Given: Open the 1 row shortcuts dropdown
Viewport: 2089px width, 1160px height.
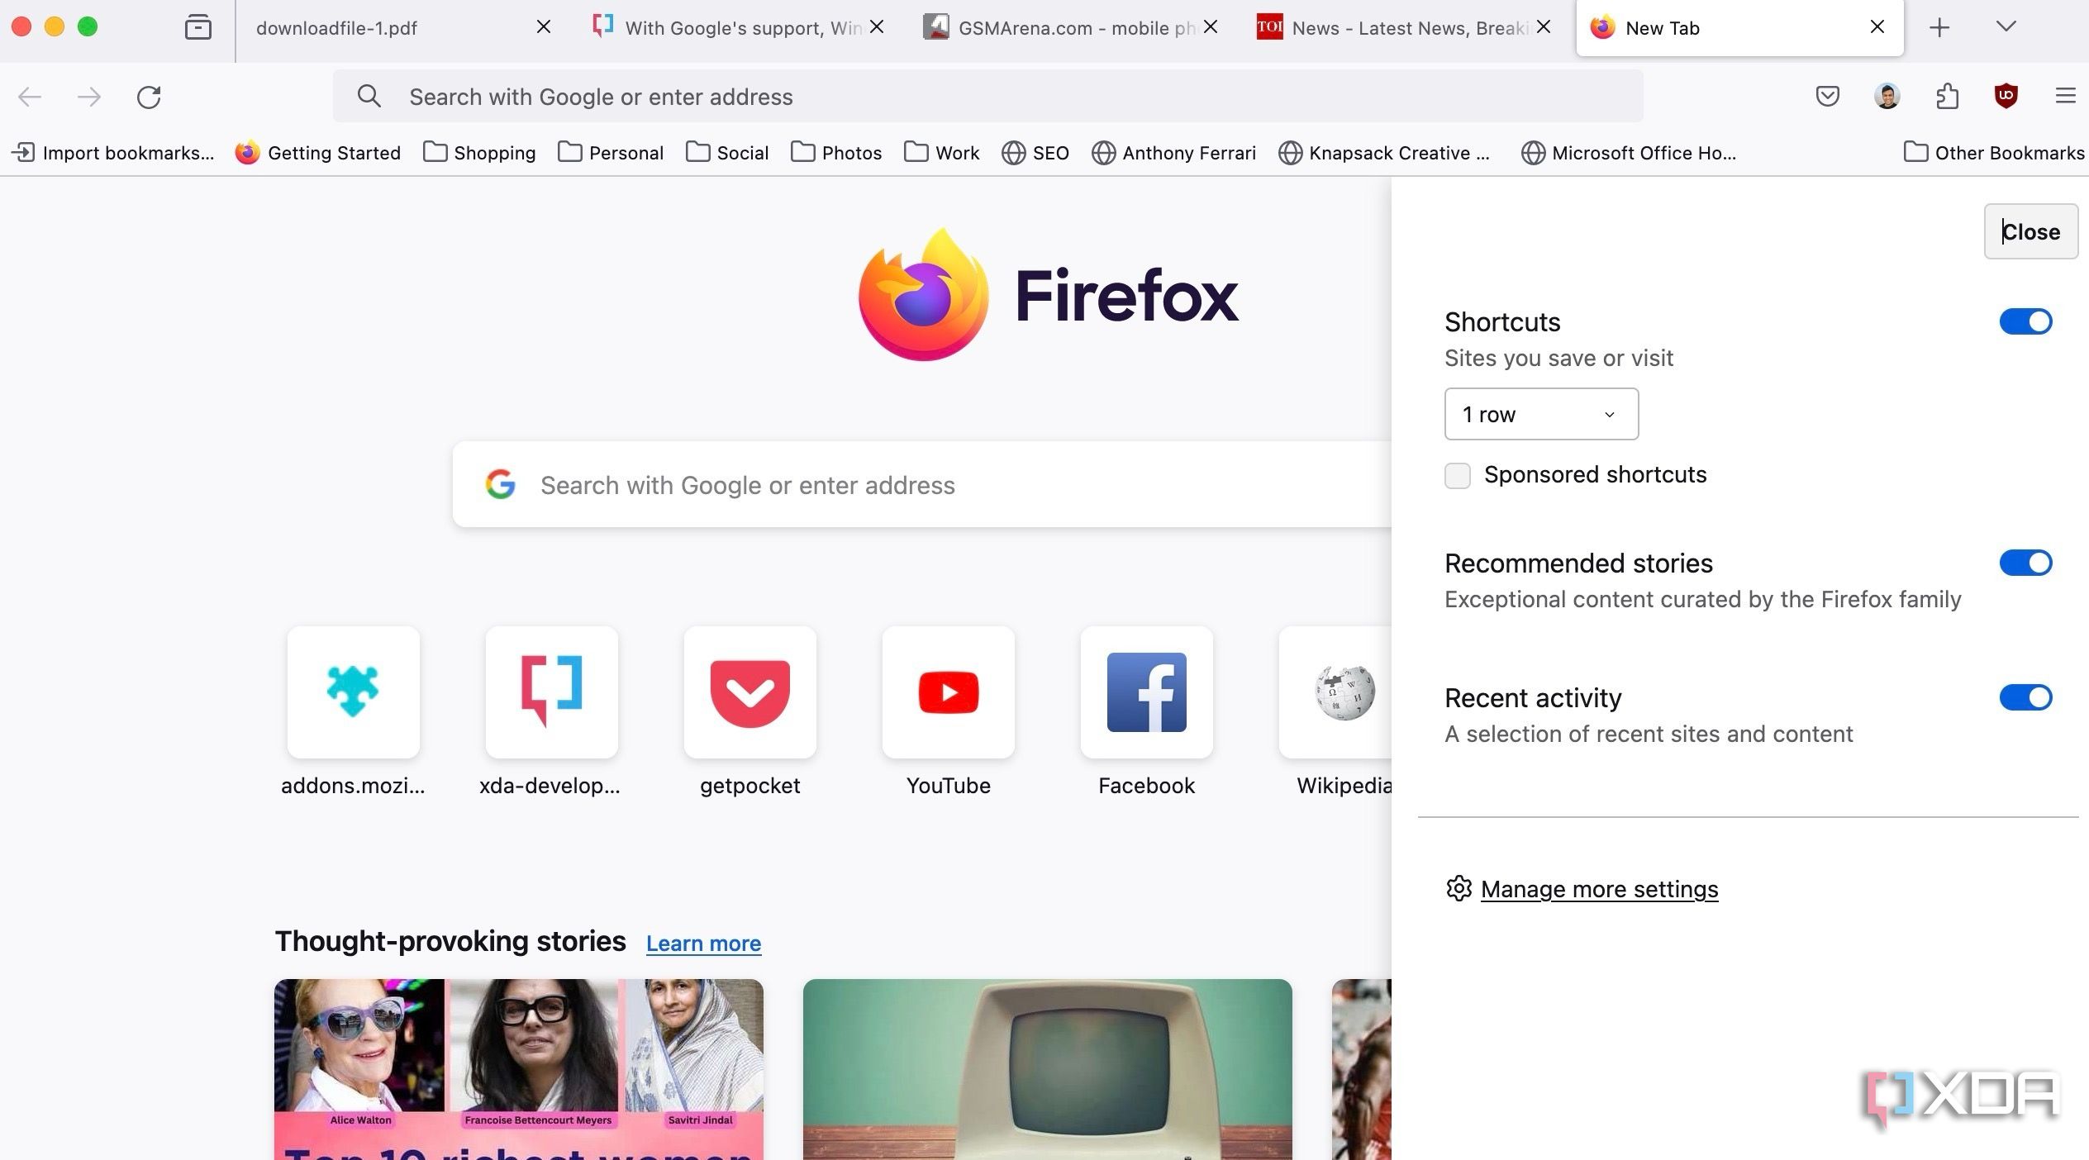Looking at the screenshot, I should [x=1541, y=414].
